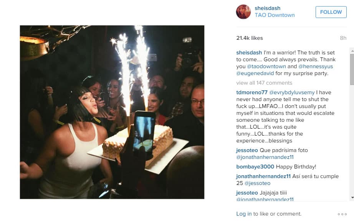
Task: Click the Log in link
Action: [244, 214]
